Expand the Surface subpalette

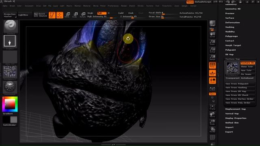click(230, 18)
